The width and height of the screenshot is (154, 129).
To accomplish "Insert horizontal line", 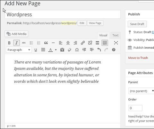I will pos(53,43).
